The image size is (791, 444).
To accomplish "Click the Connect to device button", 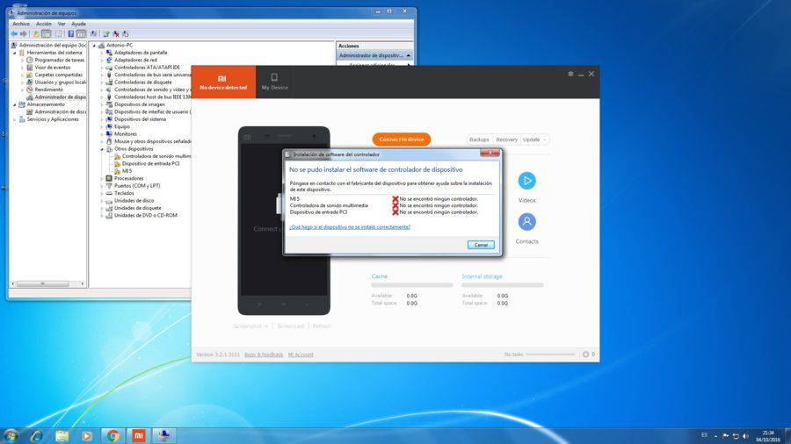I will pyautogui.click(x=402, y=139).
